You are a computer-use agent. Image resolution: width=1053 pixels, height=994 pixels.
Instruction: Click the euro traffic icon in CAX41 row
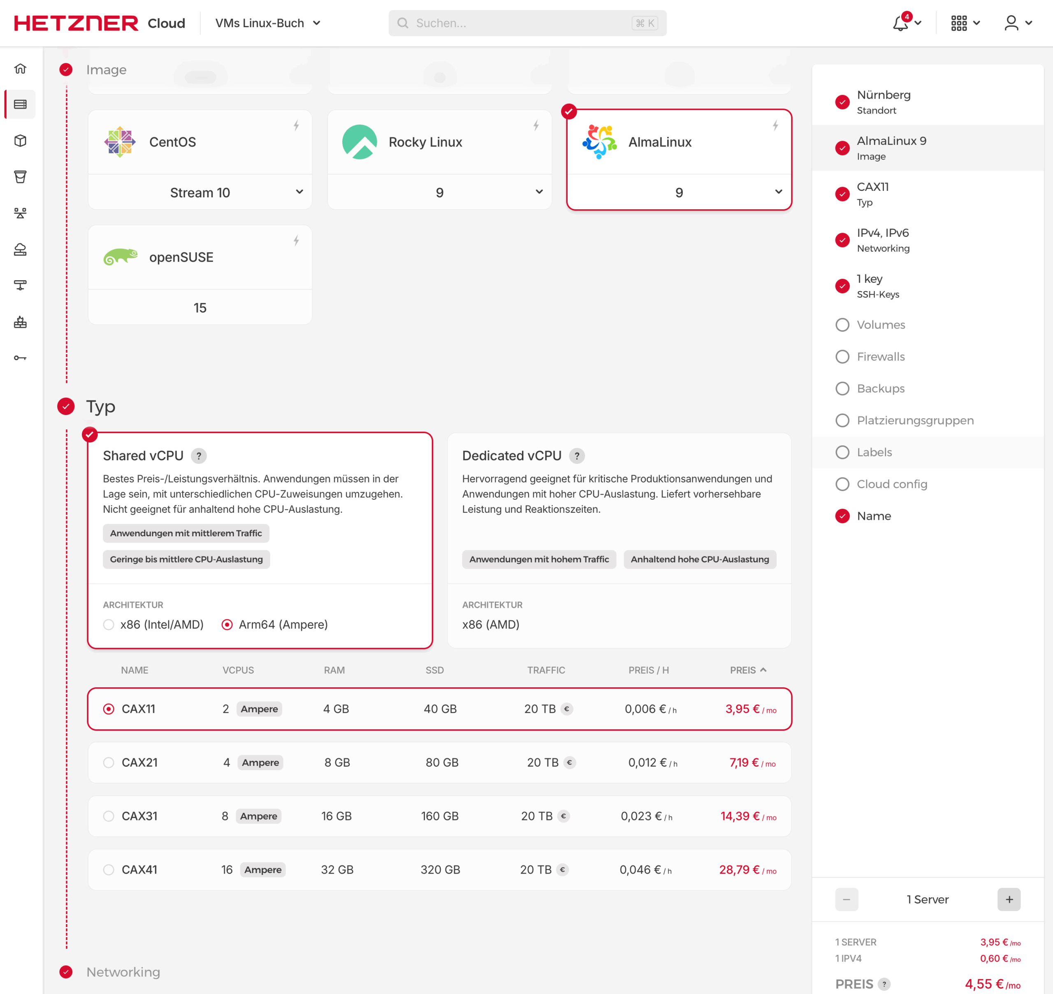pos(562,869)
